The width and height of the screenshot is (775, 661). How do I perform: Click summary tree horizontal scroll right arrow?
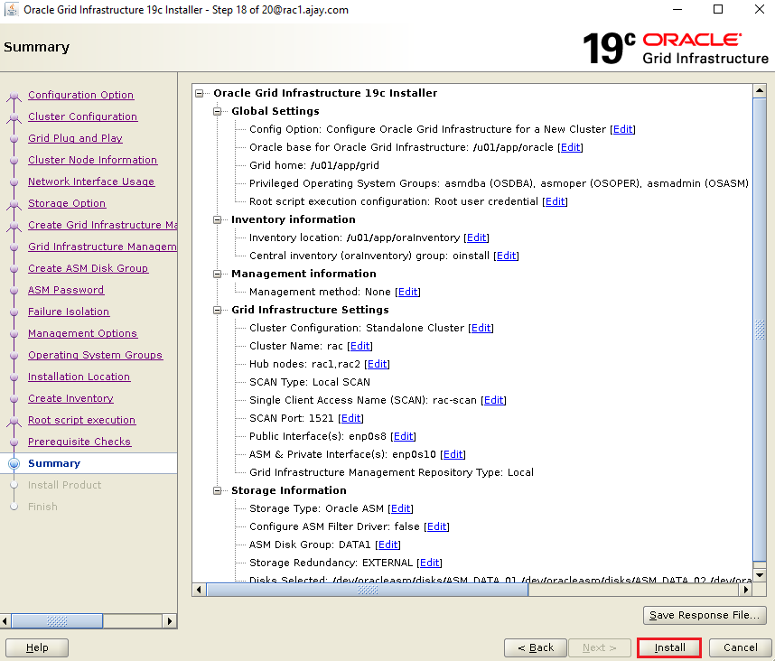tap(746, 590)
